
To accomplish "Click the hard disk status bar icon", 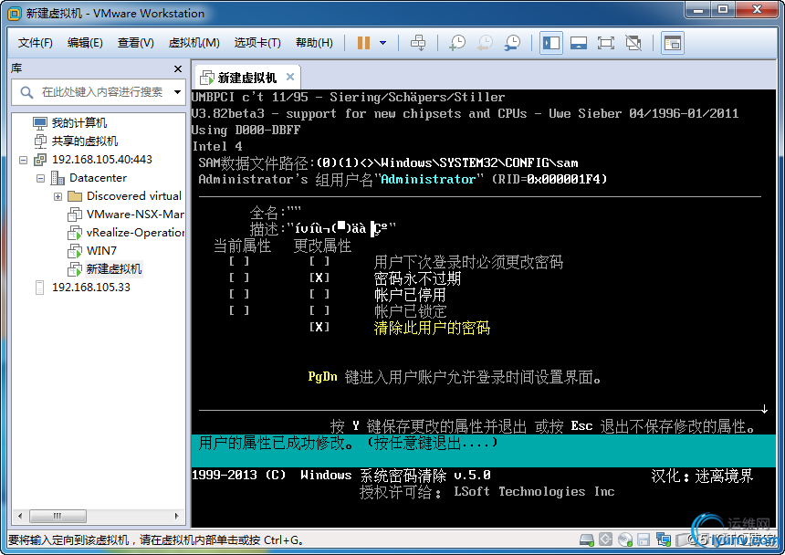I will coord(586,539).
